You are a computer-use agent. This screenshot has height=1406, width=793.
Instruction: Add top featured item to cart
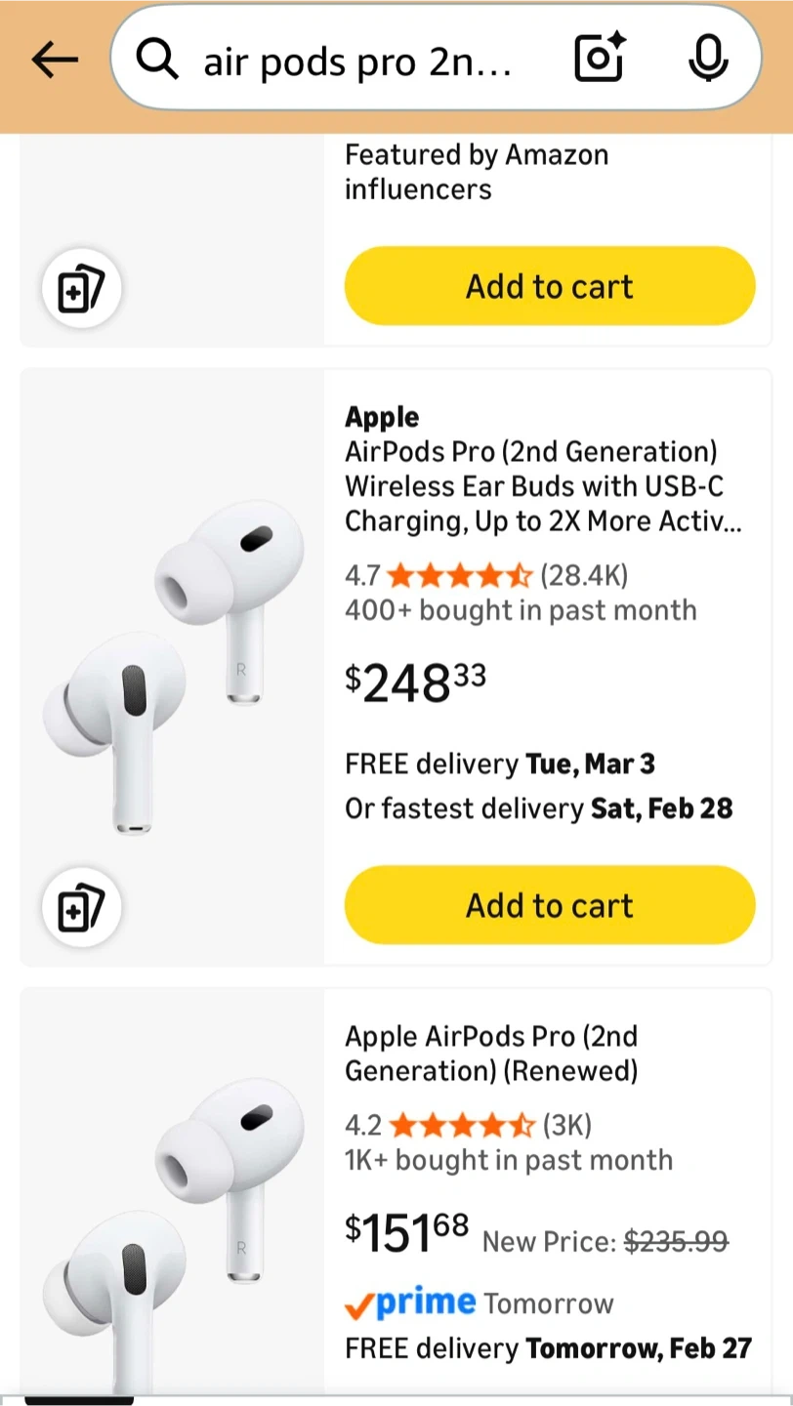point(550,286)
